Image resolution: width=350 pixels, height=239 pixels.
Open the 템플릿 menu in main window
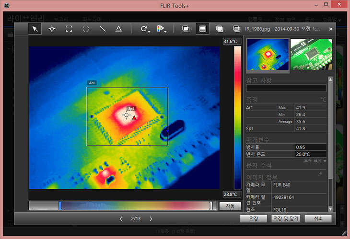[256, 19]
